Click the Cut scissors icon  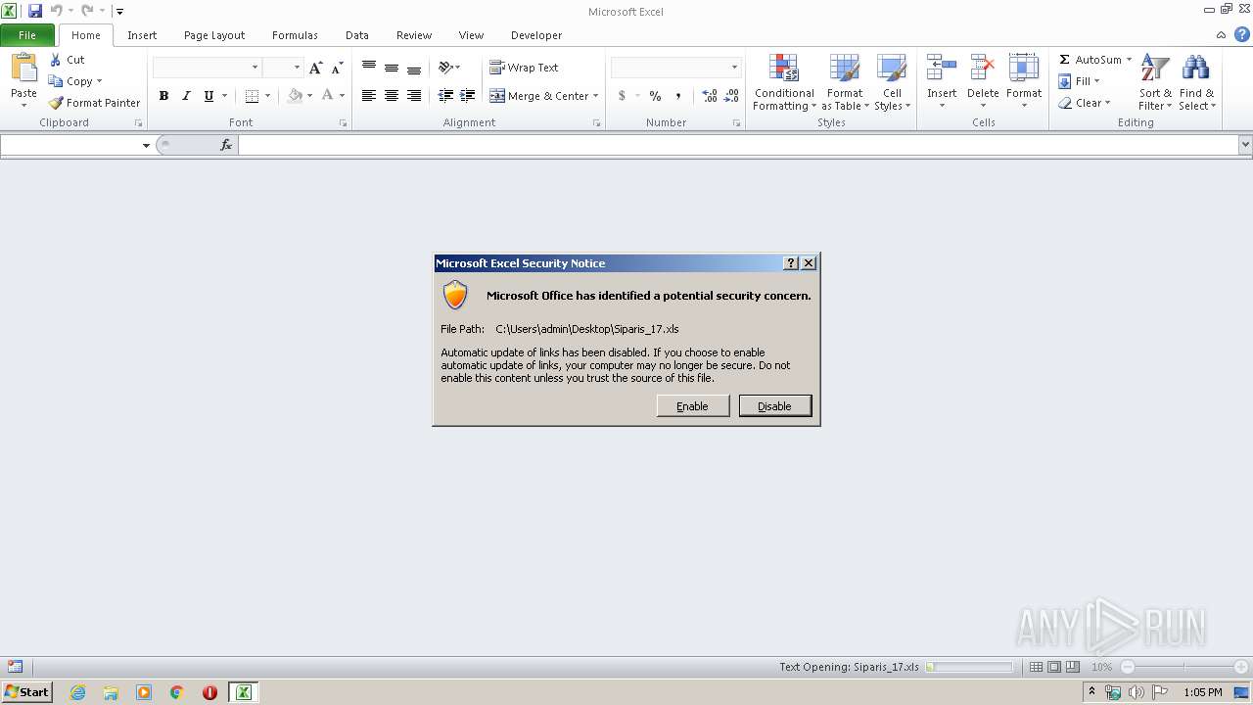(56, 60)
